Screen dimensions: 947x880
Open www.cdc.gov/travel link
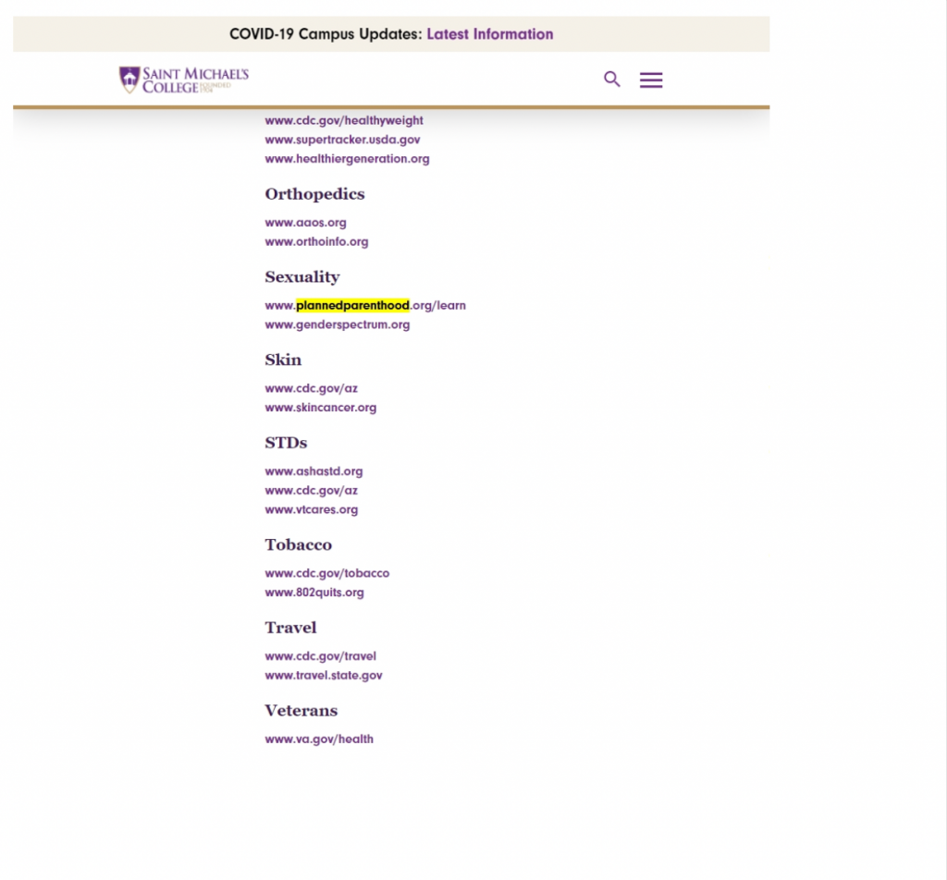[x=321, y=656]
